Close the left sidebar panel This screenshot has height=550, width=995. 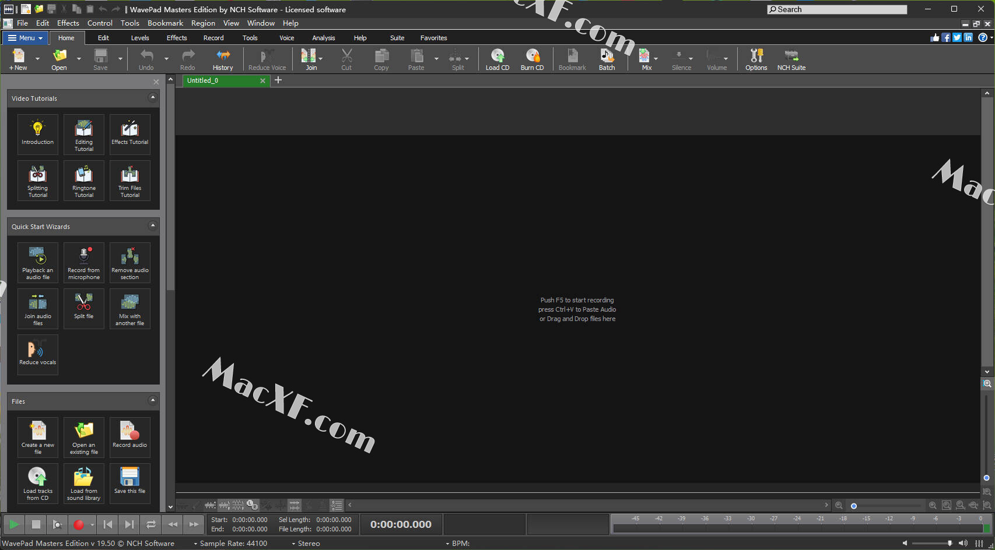(x=156, y=82)
